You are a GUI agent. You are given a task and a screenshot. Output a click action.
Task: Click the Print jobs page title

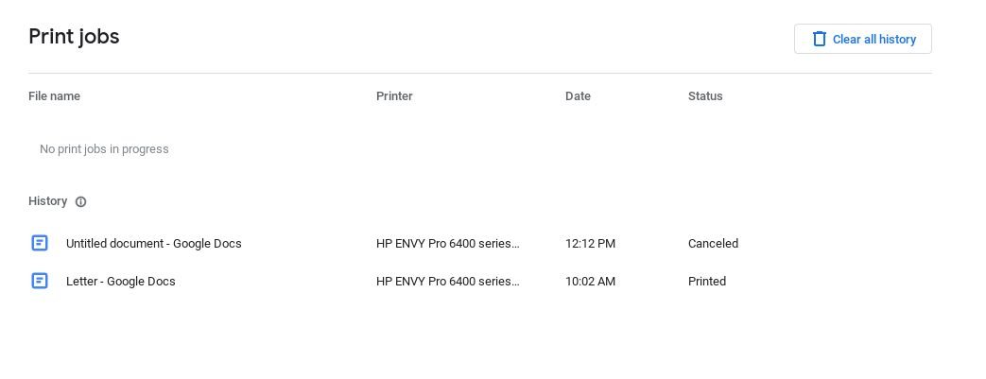pyautogui.click(x=74, y=37)
